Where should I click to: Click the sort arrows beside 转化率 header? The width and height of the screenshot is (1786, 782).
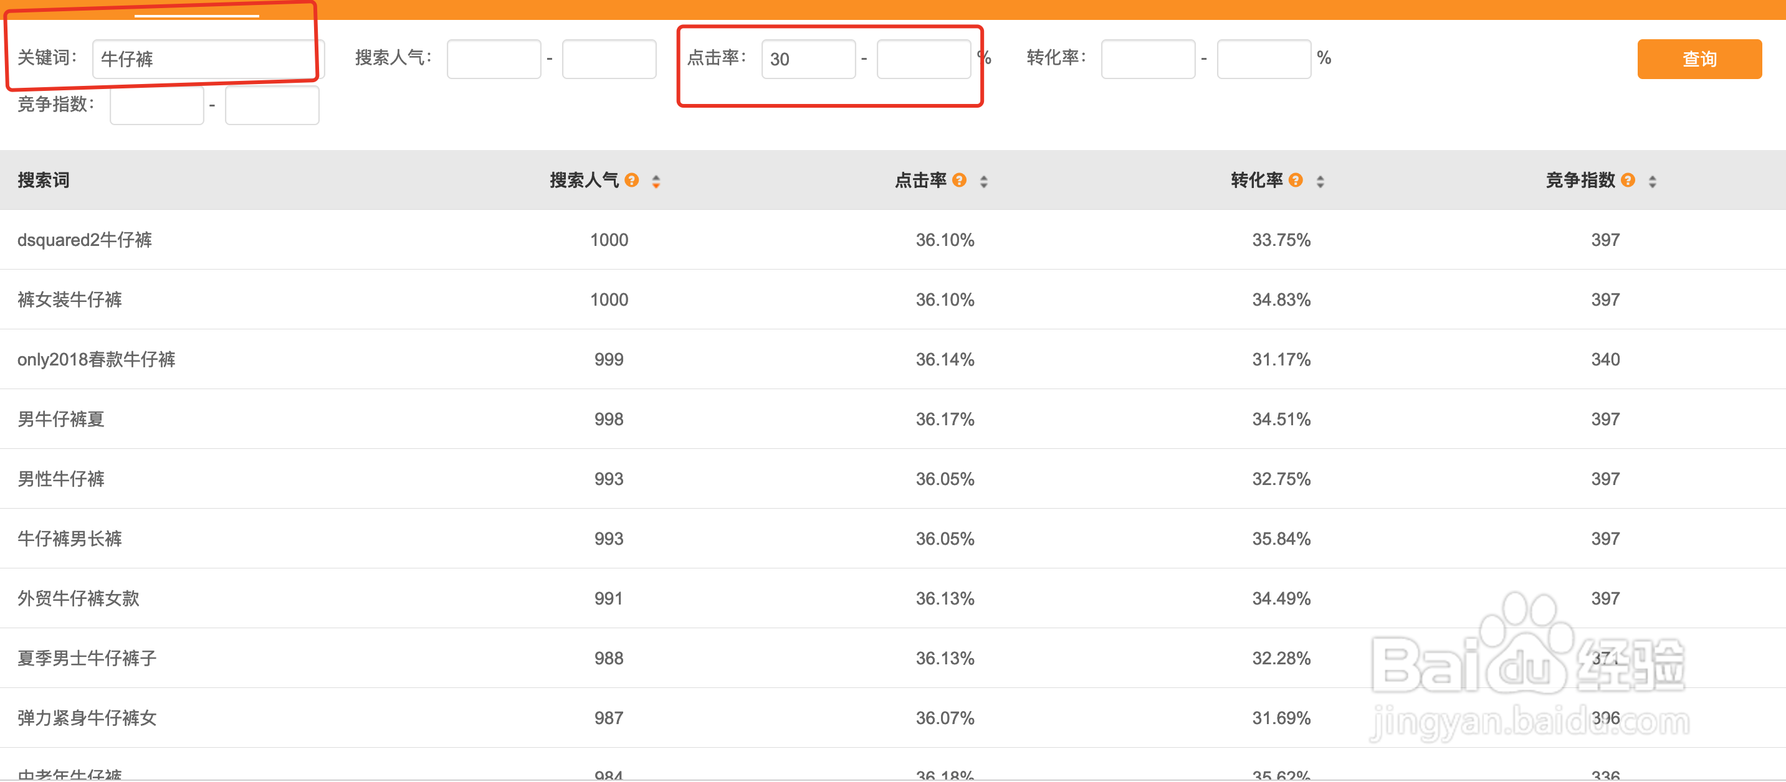click(1319, 181)
